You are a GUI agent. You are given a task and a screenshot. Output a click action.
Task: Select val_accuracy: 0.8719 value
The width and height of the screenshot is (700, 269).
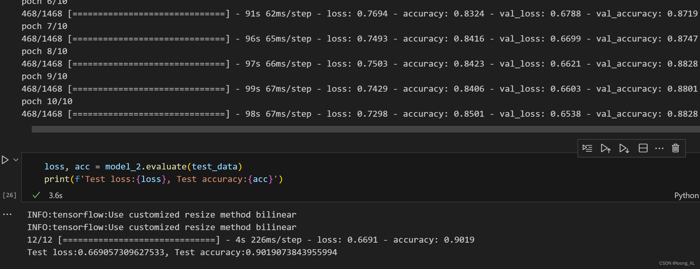pyautogui.click(x=647, y=14)
